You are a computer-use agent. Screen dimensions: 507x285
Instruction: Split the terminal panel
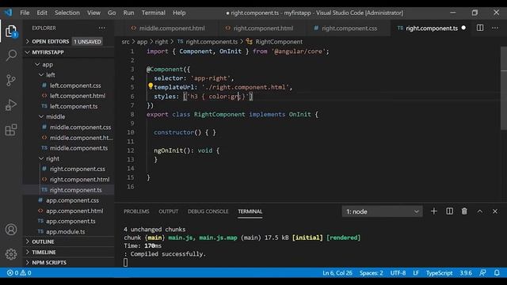point(449,211)
